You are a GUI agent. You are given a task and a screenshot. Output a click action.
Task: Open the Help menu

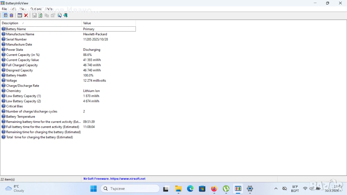coord(49,9)
